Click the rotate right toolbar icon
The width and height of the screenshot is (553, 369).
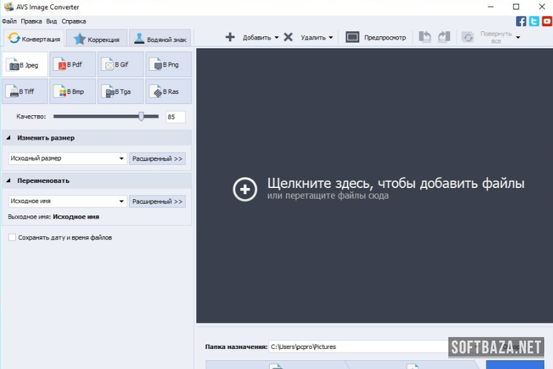(444, 37)
